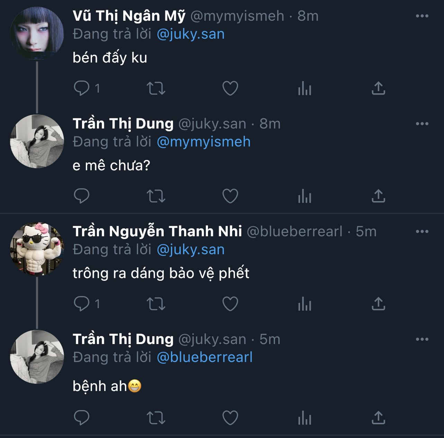View analytics for "e mê chưa?" tweet
The height and width of the screenshot is (438, 444).
[x=305, y=196]
